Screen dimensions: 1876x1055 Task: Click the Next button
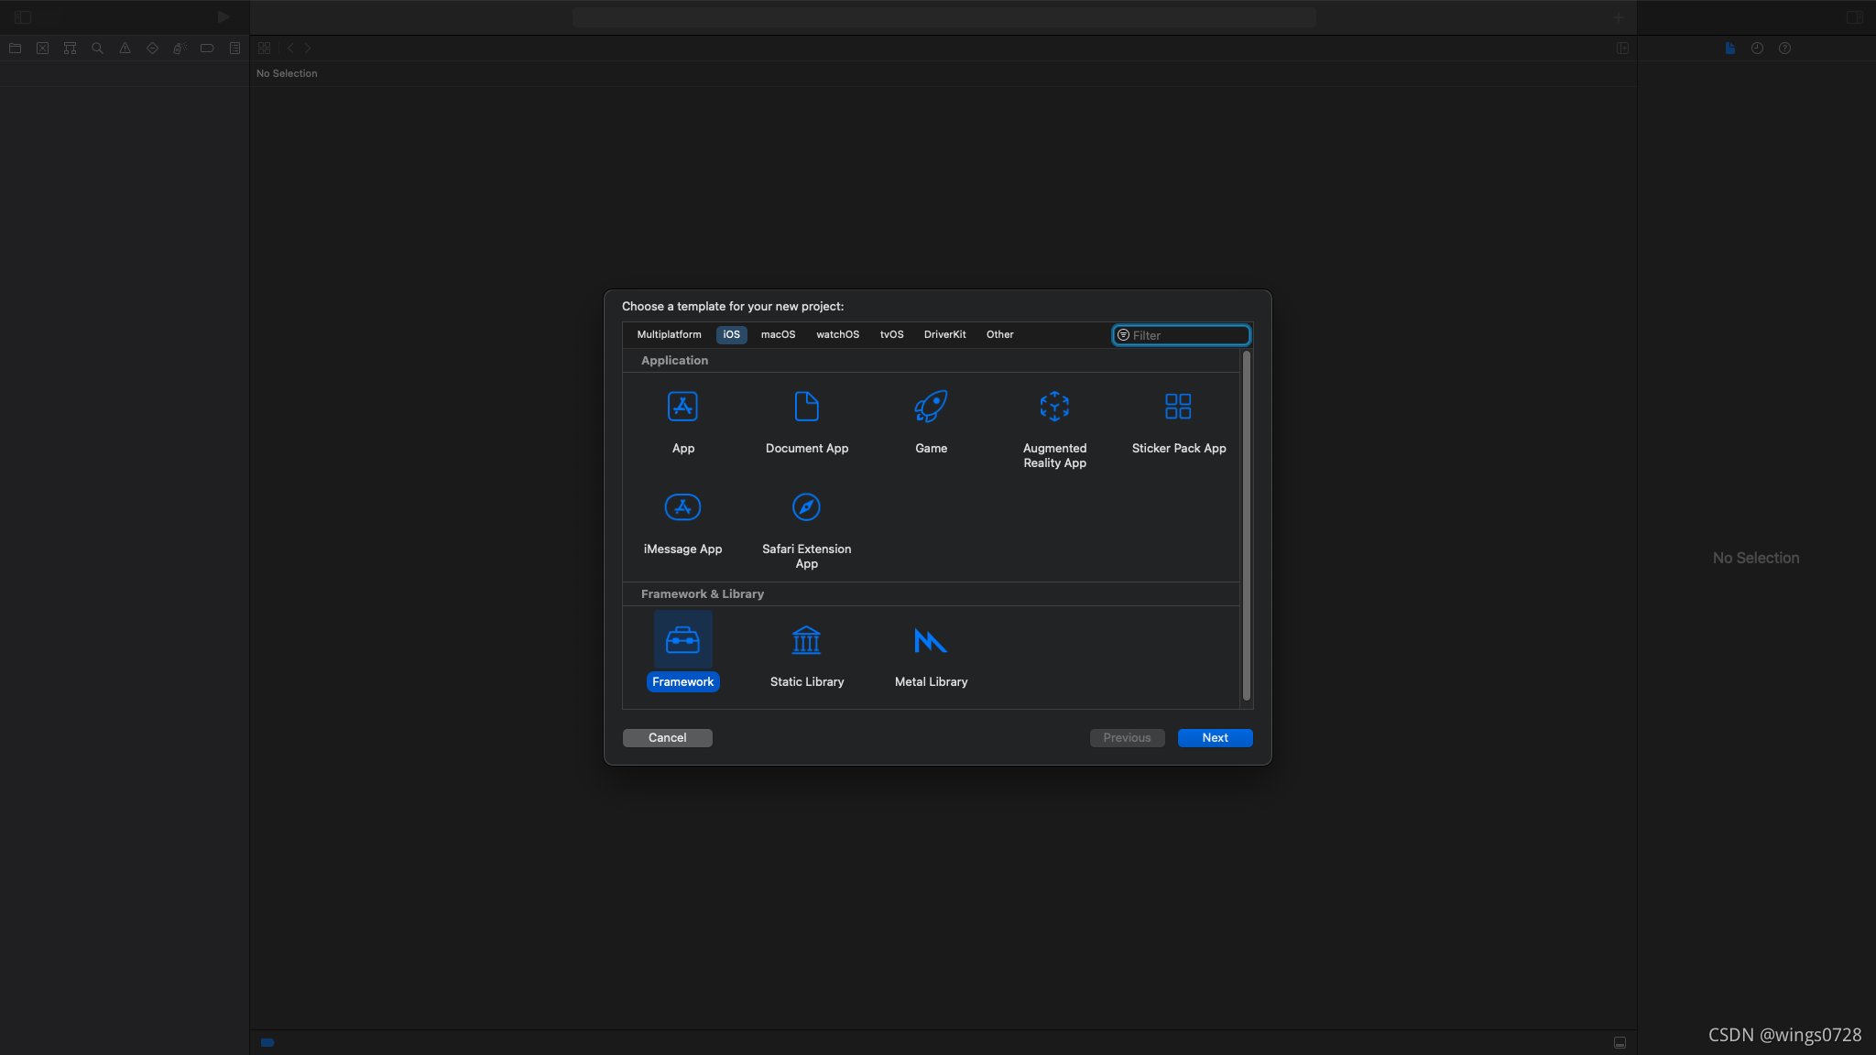click(1215, 737)
